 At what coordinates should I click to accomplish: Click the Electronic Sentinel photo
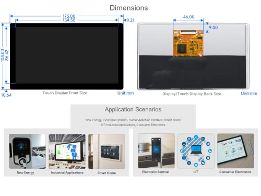click(x=156, y=151)
